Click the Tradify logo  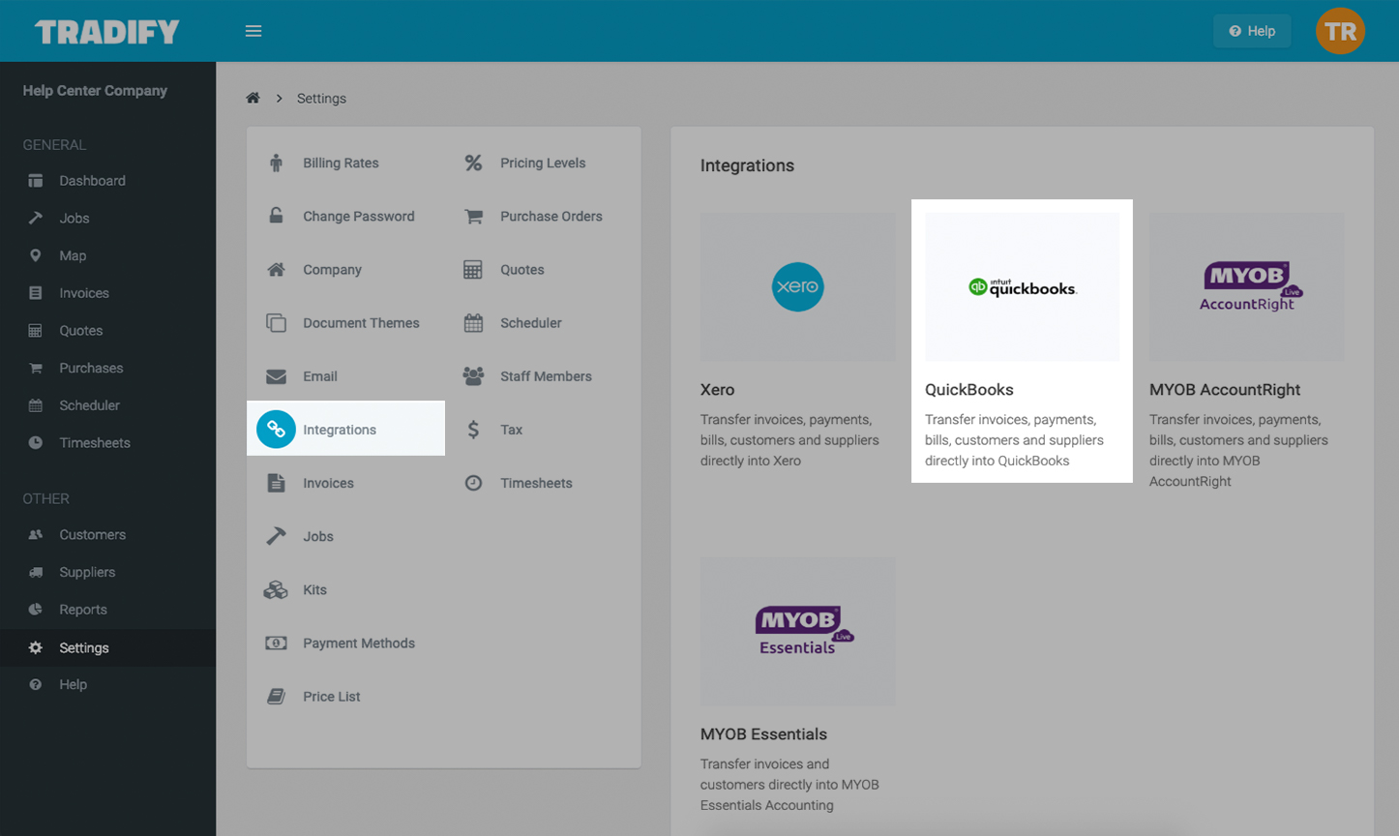[x=106, y=30]
